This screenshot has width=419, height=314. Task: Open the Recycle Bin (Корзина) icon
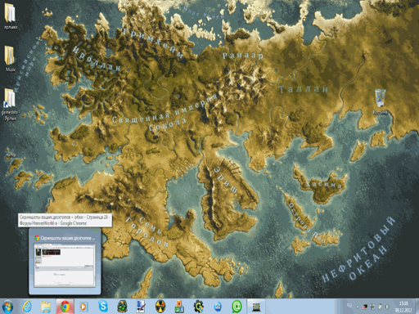point(381,101)
